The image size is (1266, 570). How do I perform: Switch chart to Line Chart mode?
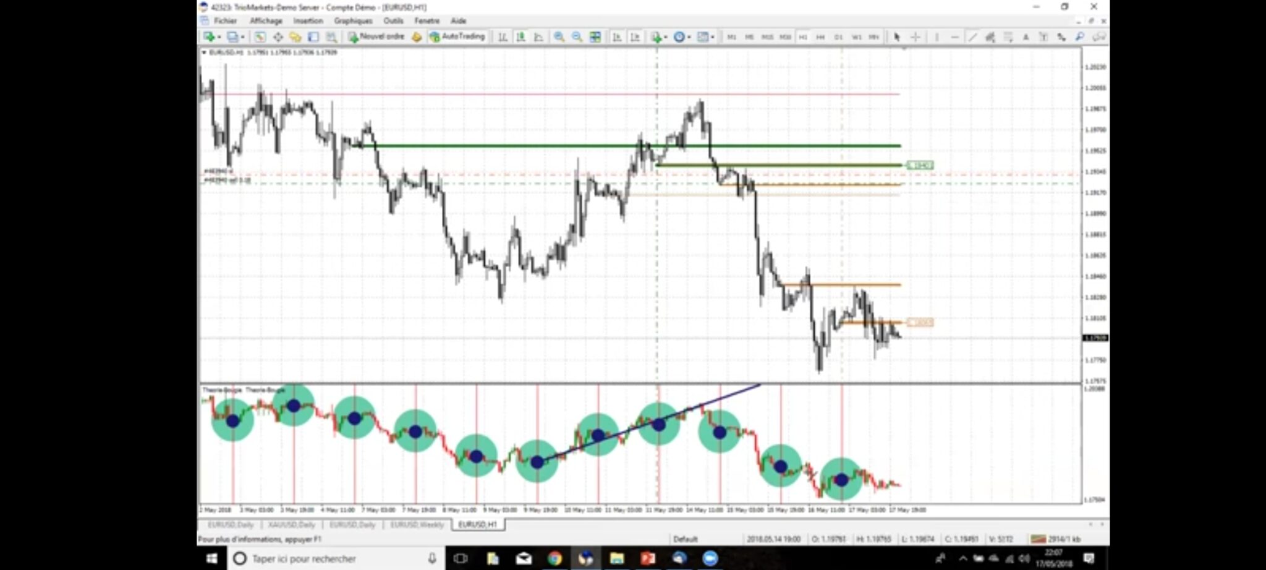[539, 37]
